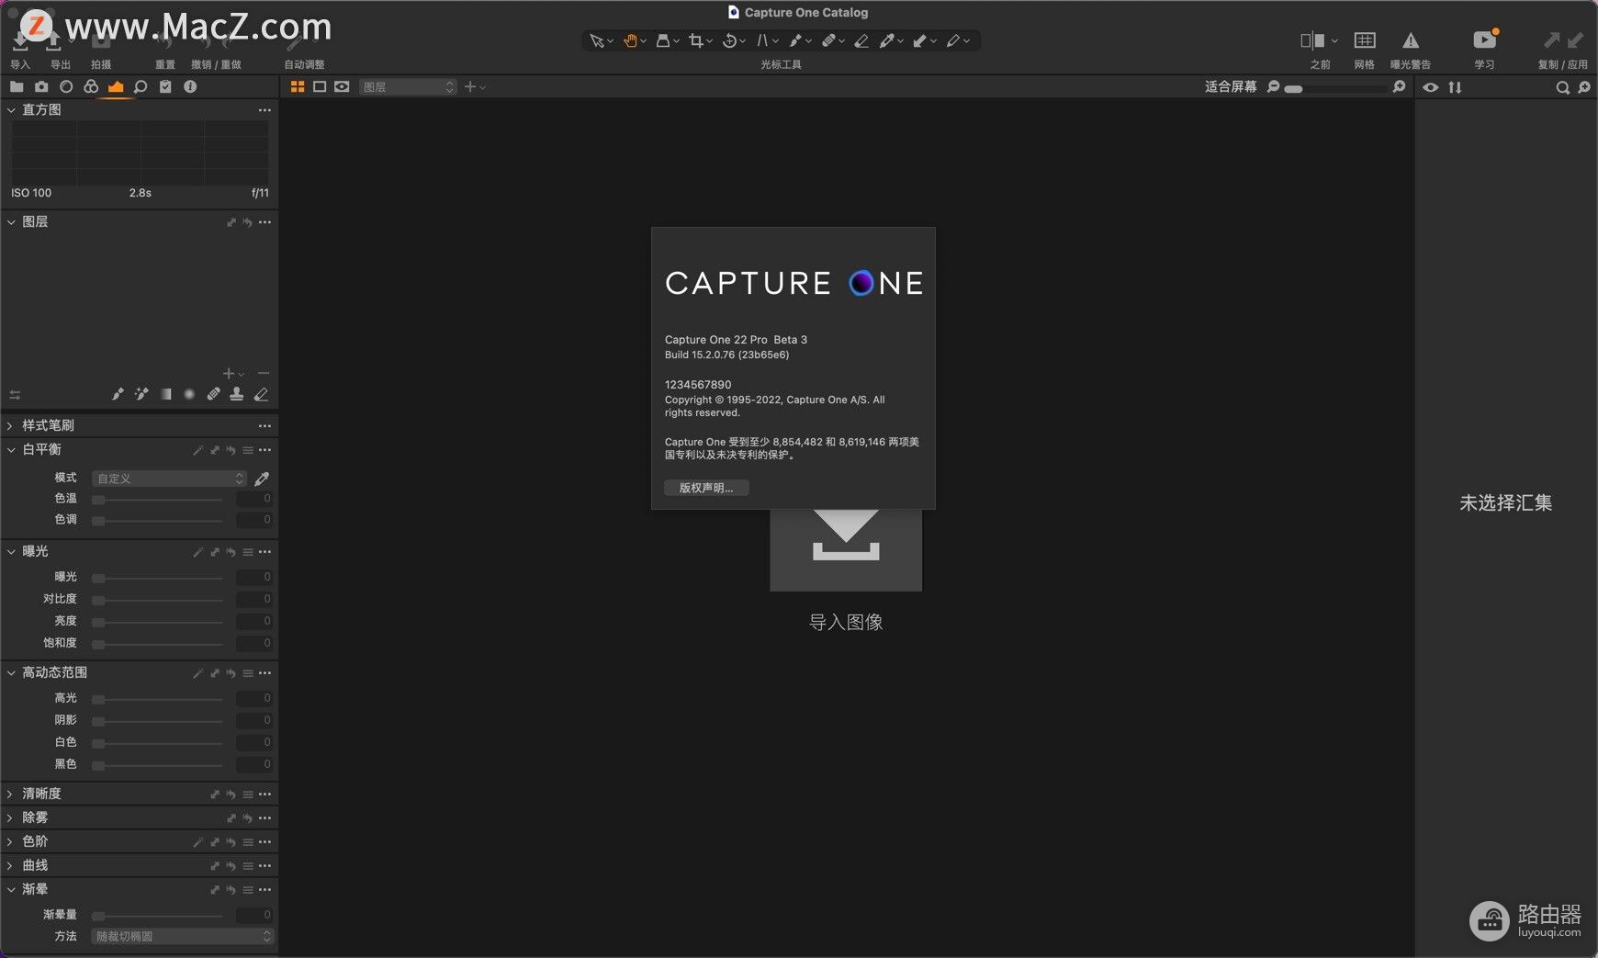This screenshot has height=958, width=1598.
Task: Select the Pan hand cursor tool
Action: tap(630, 40)
